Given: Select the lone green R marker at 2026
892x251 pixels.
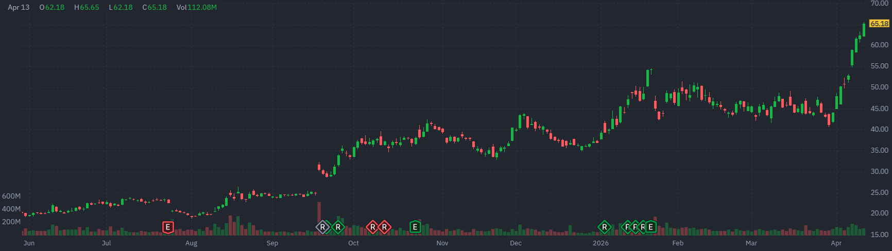Looking at the screenshot, I should pyautogui.click(x=604, y=227).
